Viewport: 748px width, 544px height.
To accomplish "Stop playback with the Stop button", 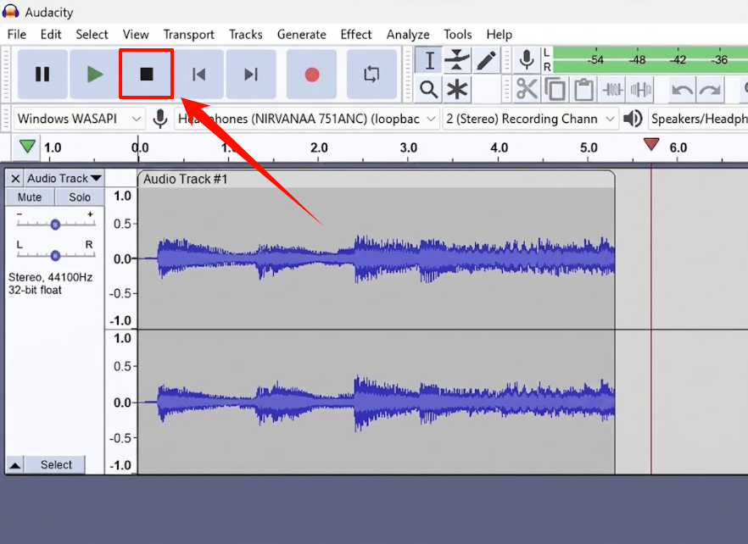I will point(147,74).
